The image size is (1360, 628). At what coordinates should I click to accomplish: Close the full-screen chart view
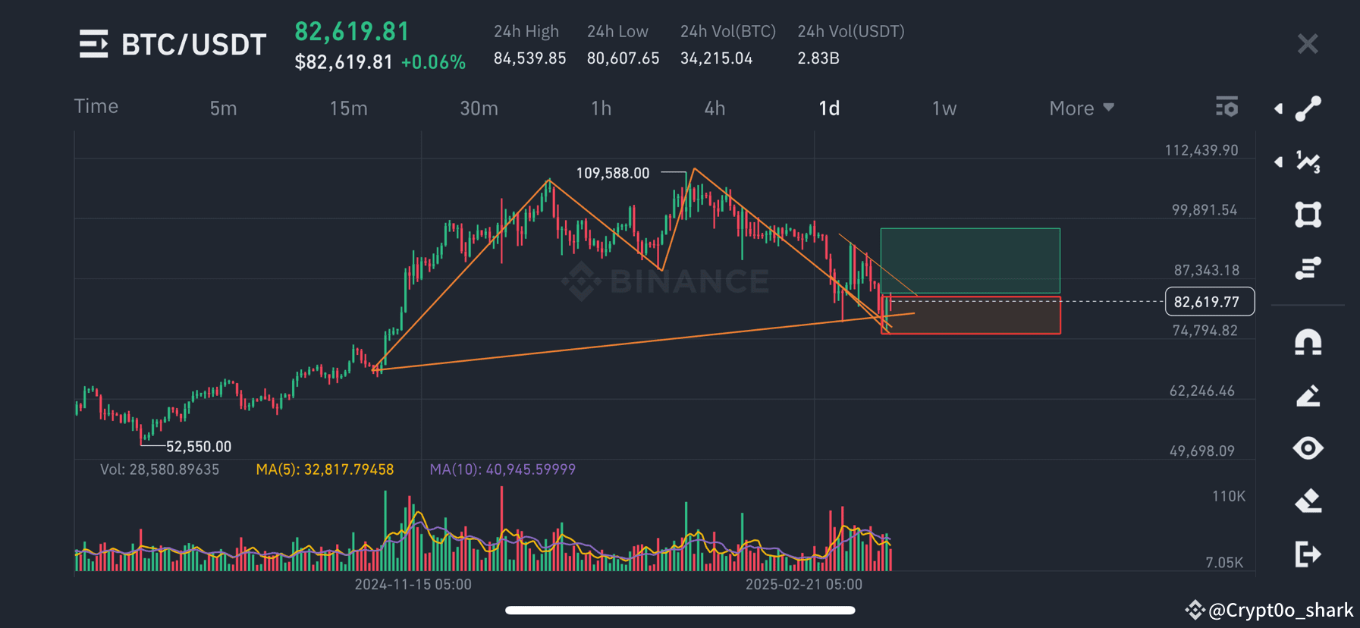1308,44
